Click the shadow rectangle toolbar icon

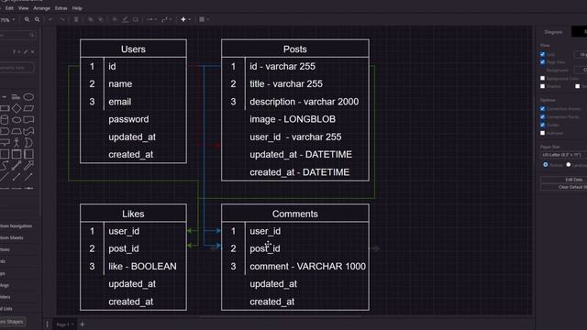coord(136,19)
